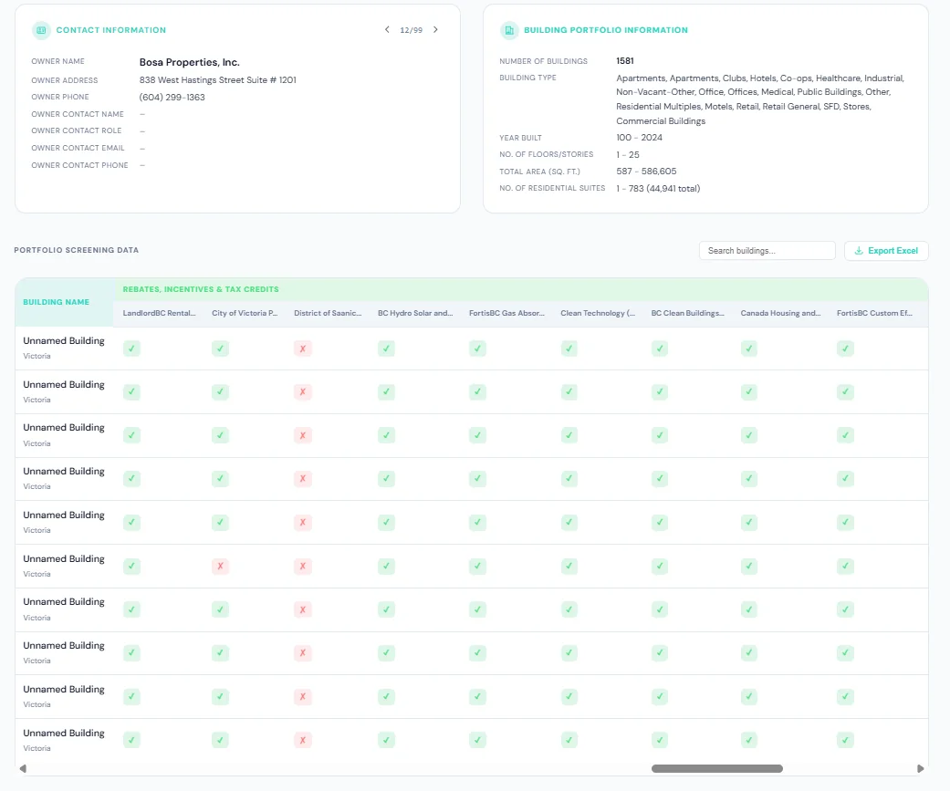Viewport: 950px width, 791px height.
Task: Click first row's FortisBC Gas Absor green check
Action: 477,349
